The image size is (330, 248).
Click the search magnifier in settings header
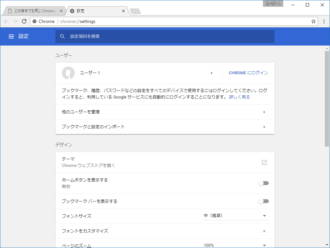(62, 36)
